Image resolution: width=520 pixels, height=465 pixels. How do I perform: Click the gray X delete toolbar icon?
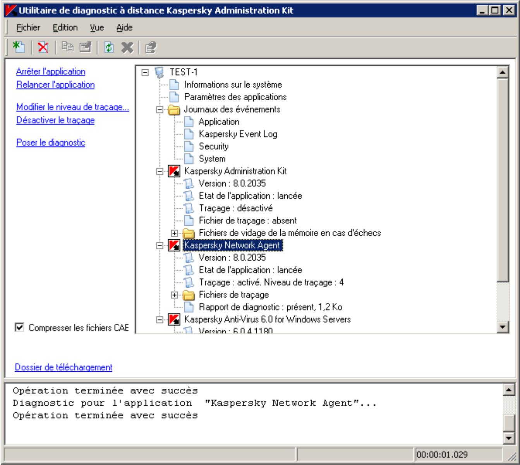pos(127,48)
